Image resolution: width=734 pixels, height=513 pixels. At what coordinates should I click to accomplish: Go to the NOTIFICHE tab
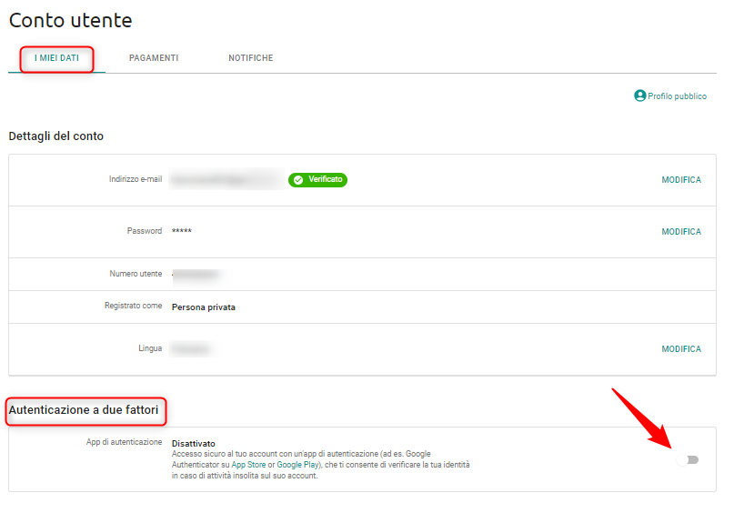coord(250,58)
